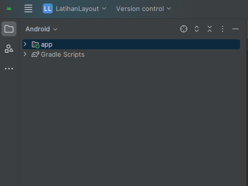Click the Gradle elephant icon

point(35,54)
